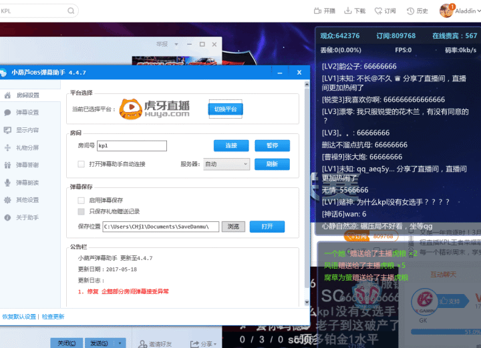This screenshot has height=348, width=481.
Task: Focus the 保存位置 path field
Action: click(161, 227)
